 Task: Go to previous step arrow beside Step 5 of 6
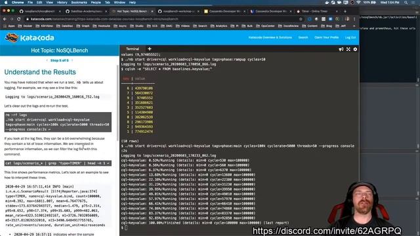click(47, 60)
